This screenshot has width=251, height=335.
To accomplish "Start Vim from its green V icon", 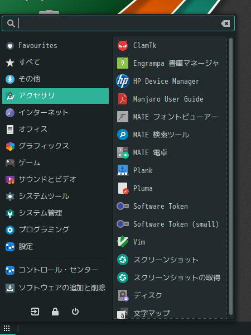I will [x=123, y=242].
